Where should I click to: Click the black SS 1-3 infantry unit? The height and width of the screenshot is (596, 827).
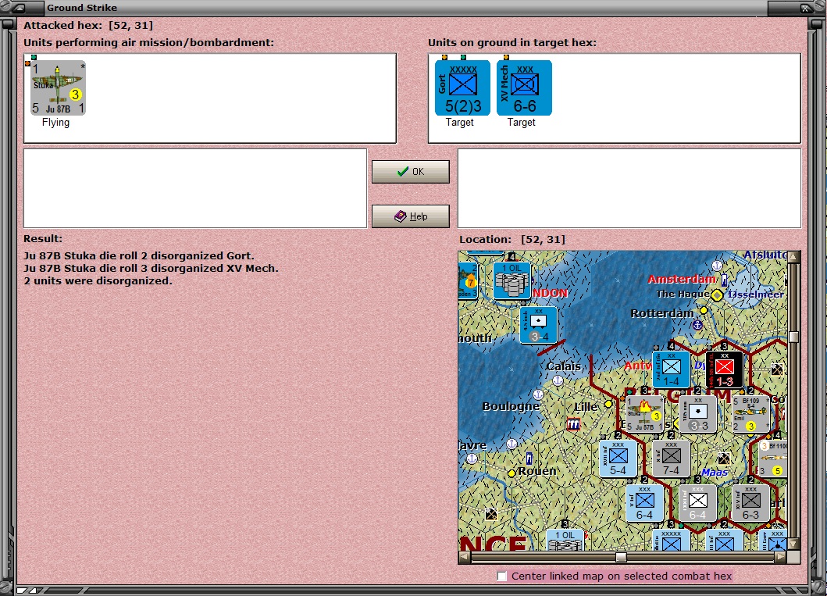(x=724, y=369)
